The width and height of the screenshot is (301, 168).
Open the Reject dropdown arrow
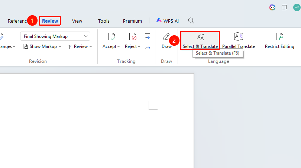point(139,46)
